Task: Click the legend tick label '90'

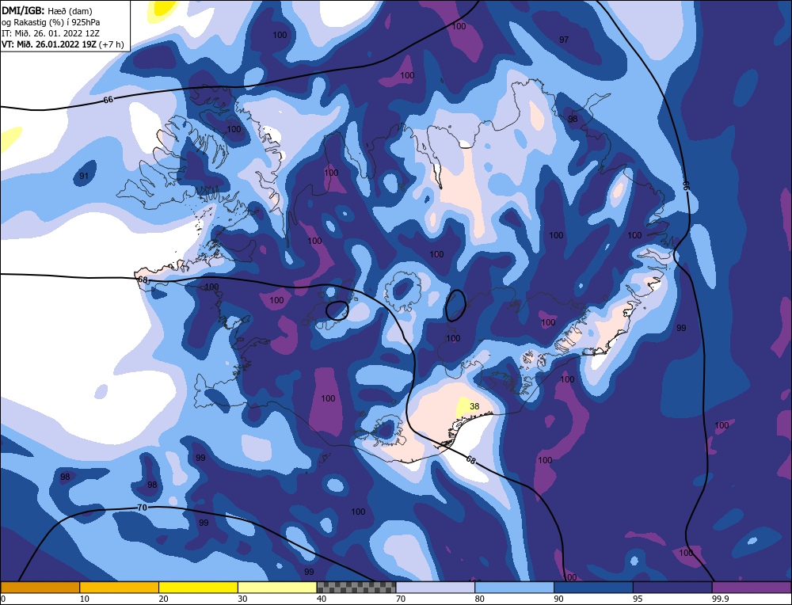Action: pyautogui.click(x=558, y=599)
